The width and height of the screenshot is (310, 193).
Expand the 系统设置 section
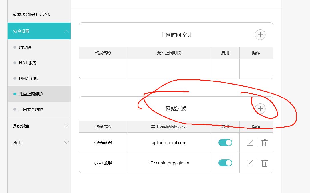pyautogui.click(x=39, y=126)
